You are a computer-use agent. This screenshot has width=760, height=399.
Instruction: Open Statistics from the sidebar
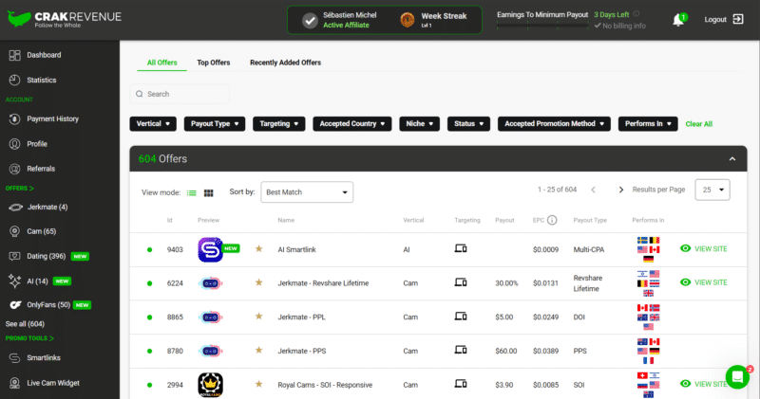click(x=41, y=81)
